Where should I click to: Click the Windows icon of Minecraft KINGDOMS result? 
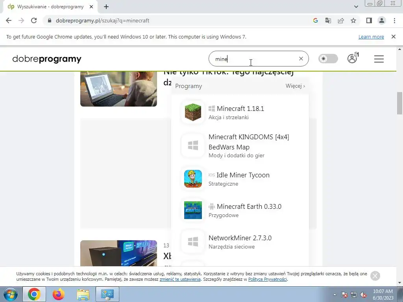click(193, 145)
